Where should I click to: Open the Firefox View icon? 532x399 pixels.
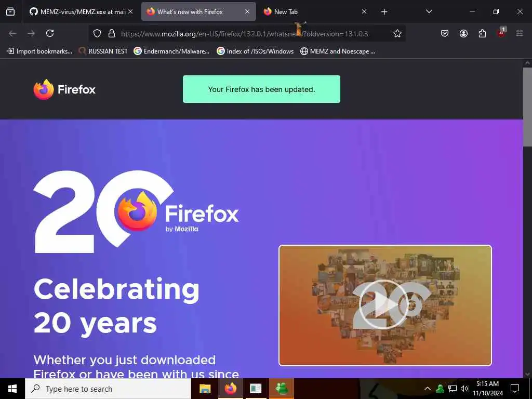10,11
